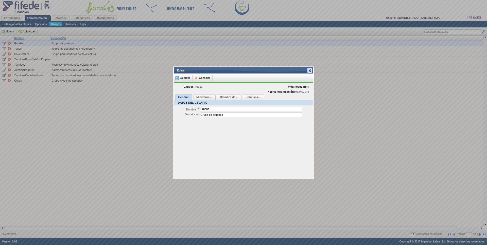This screenshot has height=245, width=487.
Task: Click the delete icon for the TecnicosCoordinadores row
Action: [x=9, y=75]
